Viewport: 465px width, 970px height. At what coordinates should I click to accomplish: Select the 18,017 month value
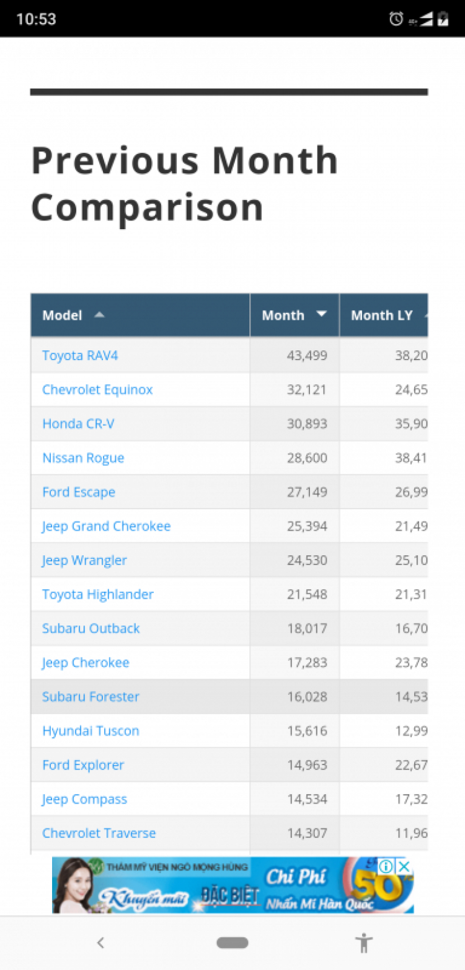pos(307,628)
